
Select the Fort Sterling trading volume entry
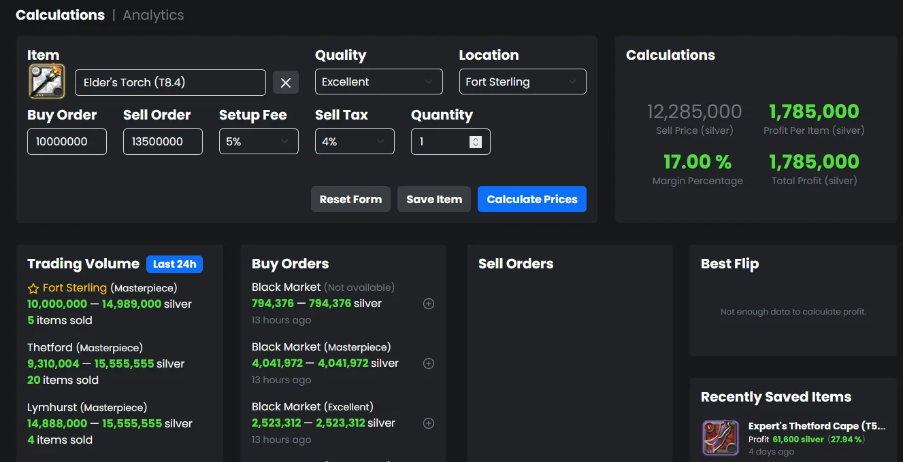pos(110,304)
